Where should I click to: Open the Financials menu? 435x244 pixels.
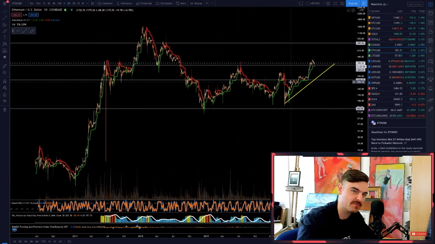coord(144,3)
